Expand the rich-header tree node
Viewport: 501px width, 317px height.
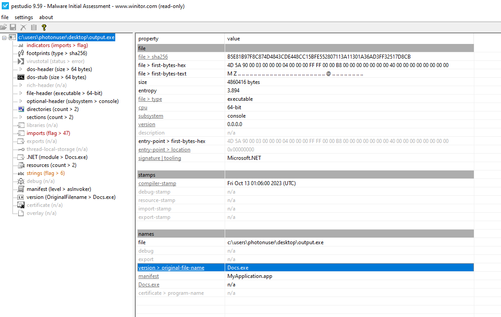[21, 85]
